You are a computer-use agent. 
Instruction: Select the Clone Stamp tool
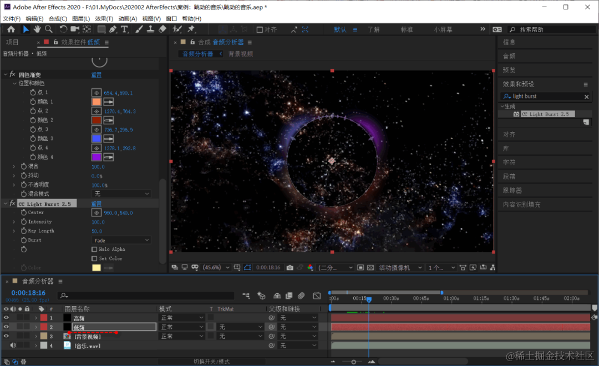150,29
